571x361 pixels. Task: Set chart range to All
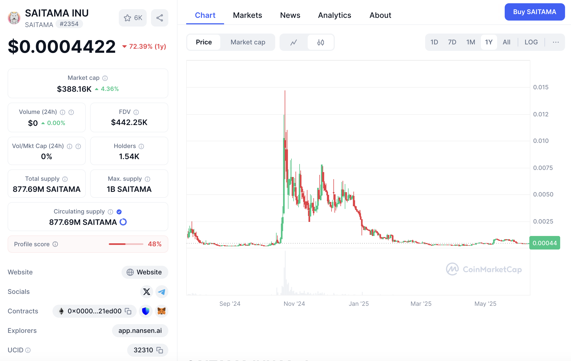point(506,42)
